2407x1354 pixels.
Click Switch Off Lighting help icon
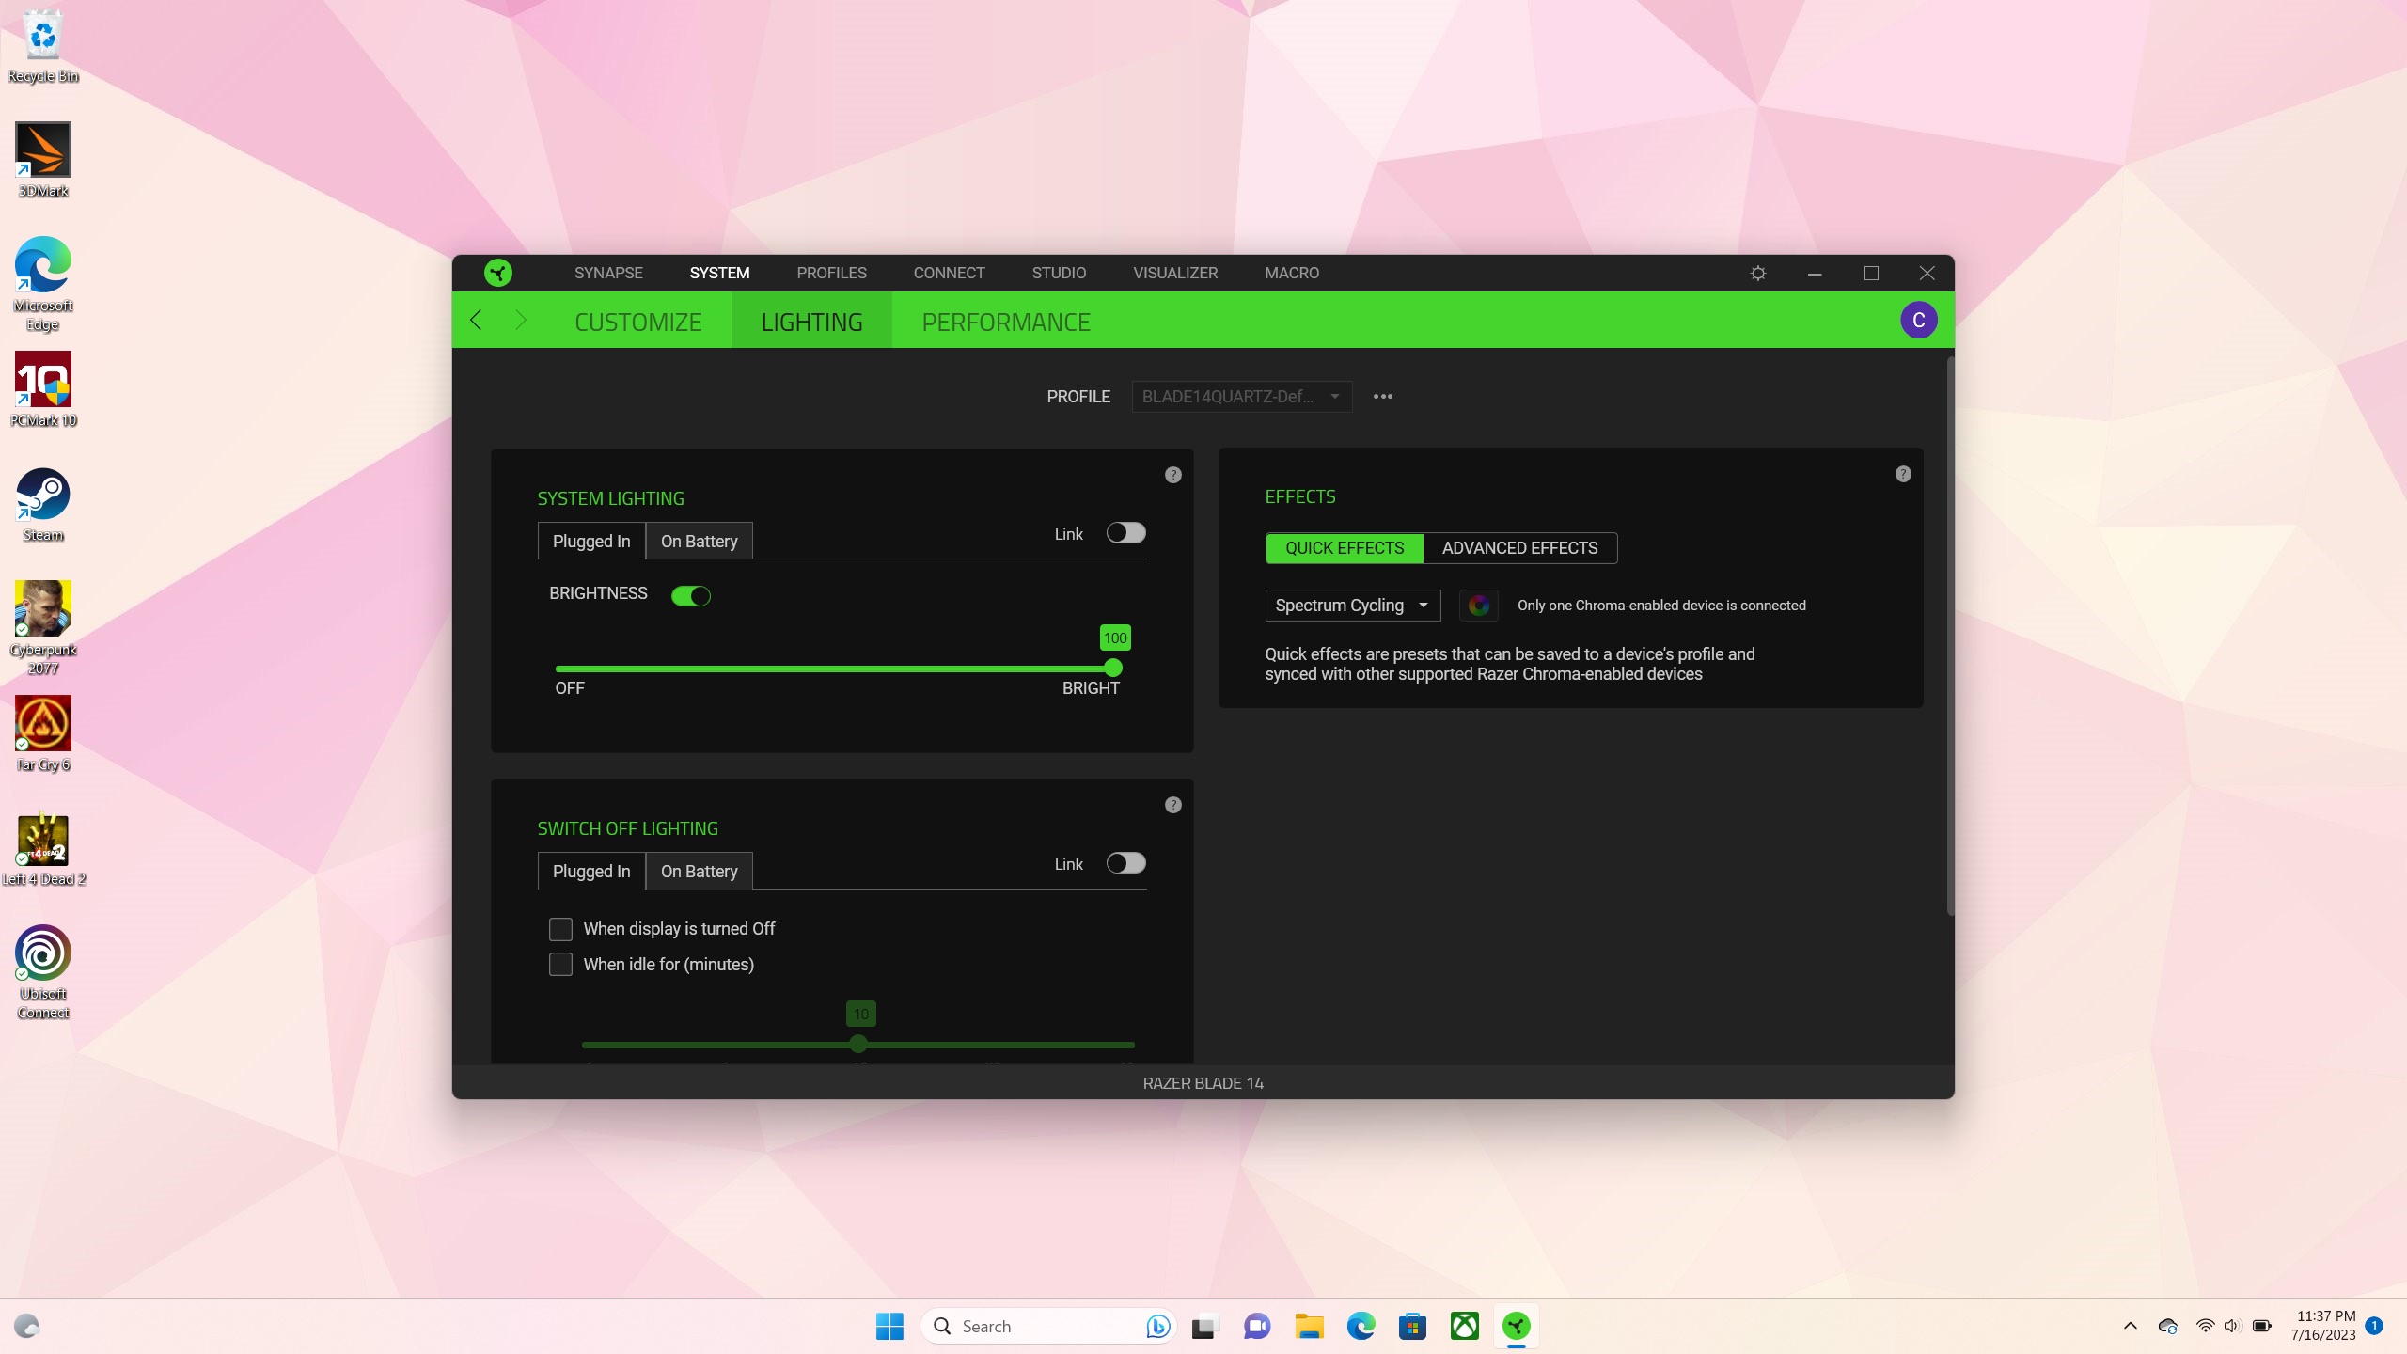(1172, 805)
